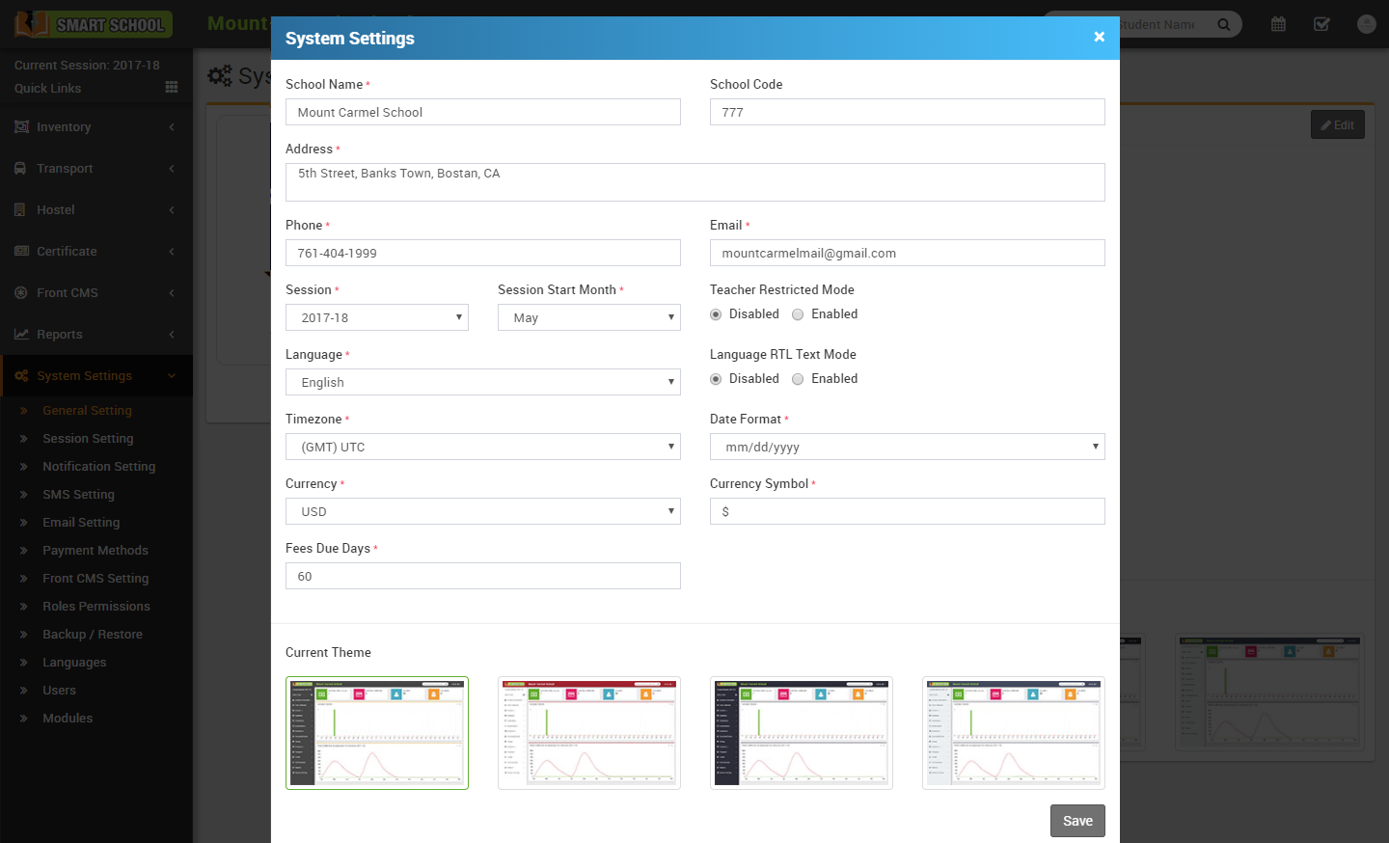Enable Teacher Restricted Mode
This screenshot has width=1389, height=843.
pos(798,314)
